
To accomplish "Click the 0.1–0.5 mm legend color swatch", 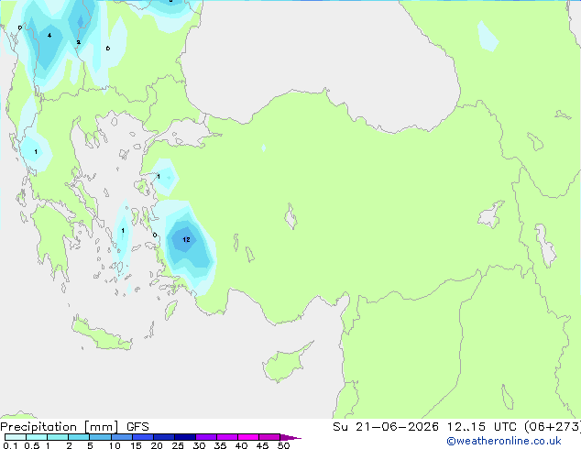I will tap(16, 437).
